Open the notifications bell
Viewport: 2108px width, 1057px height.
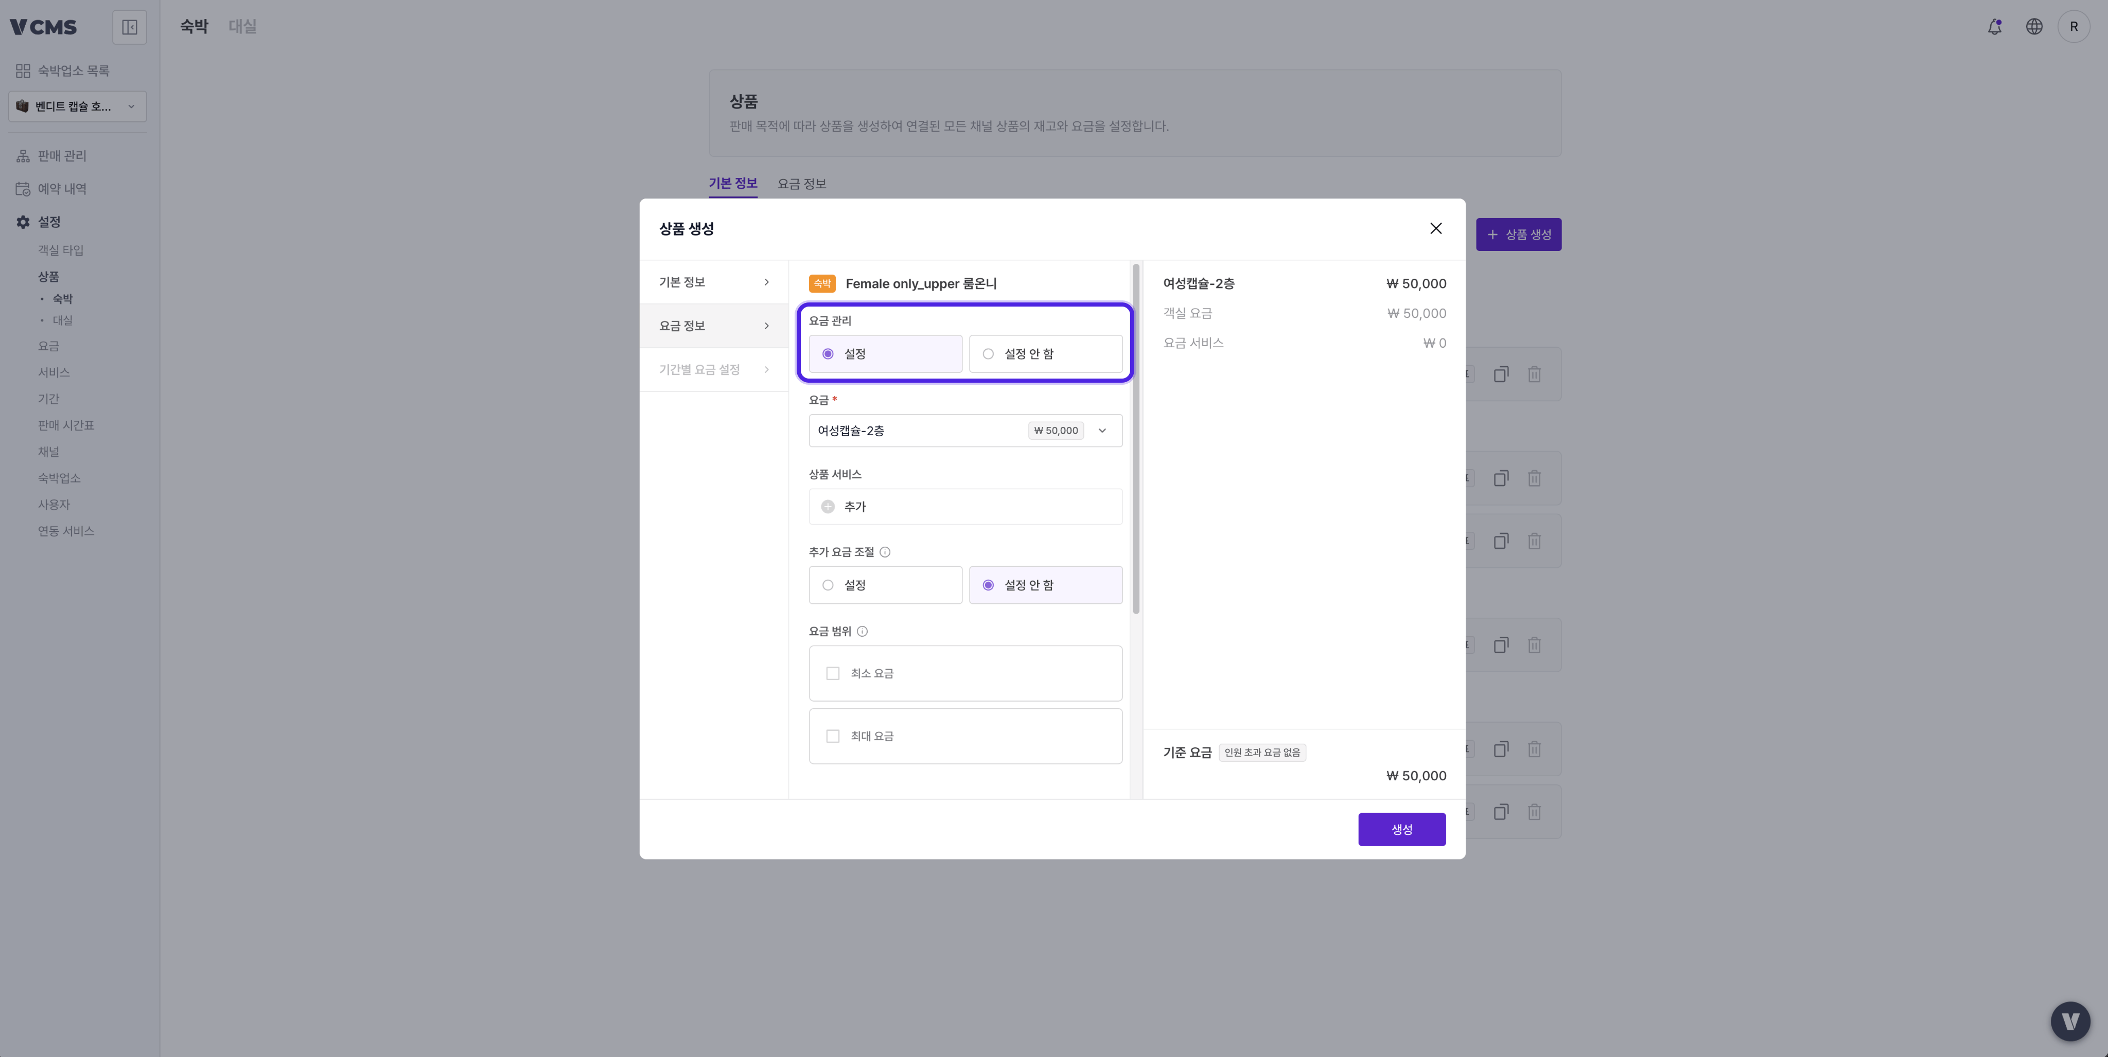1994,27
